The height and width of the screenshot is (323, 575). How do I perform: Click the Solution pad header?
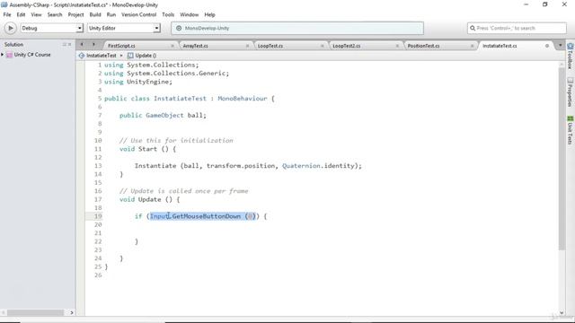click(x=14, y=44)
